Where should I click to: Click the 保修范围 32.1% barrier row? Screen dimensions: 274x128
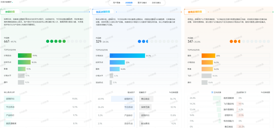point(159,107)
